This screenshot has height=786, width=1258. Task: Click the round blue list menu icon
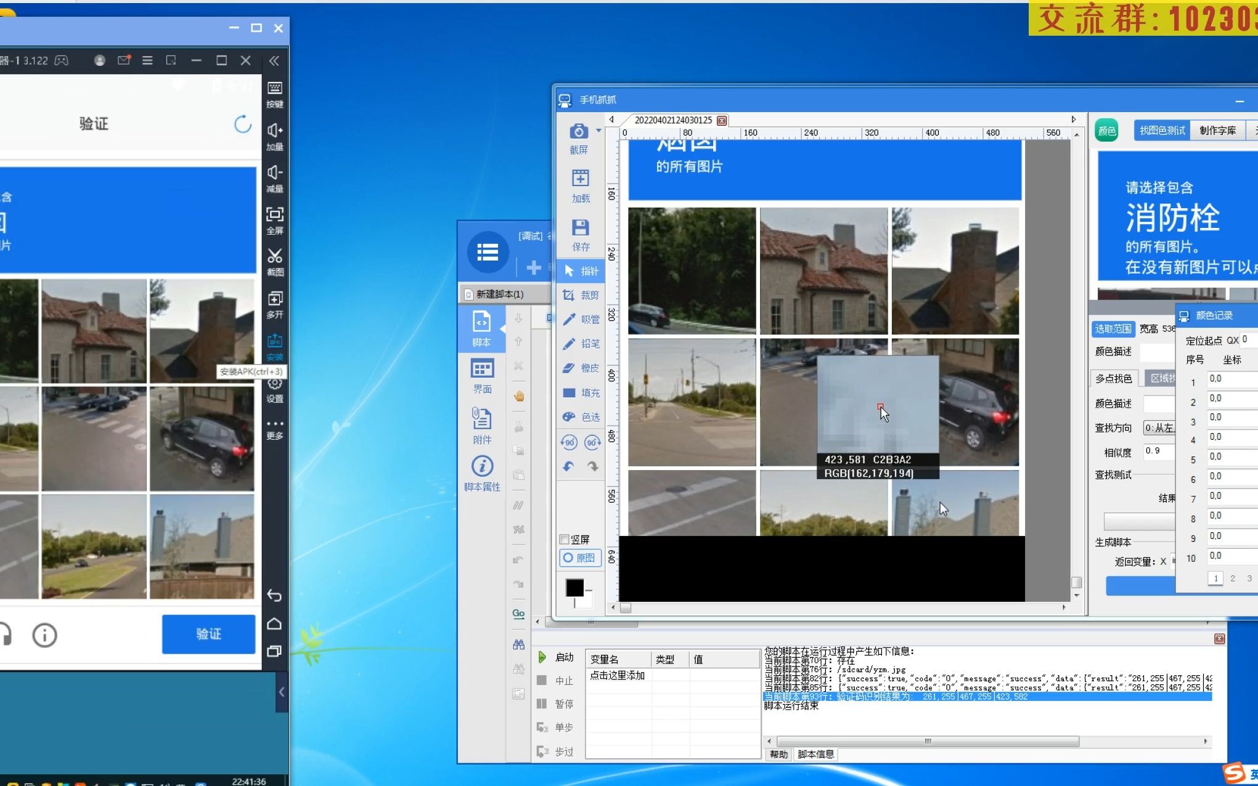488,252
